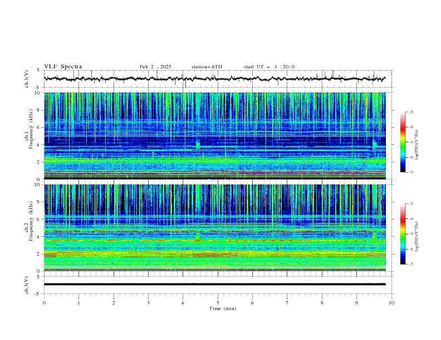
Task: Click the ch.1(V) waveform trace
Action: (214, 79)
